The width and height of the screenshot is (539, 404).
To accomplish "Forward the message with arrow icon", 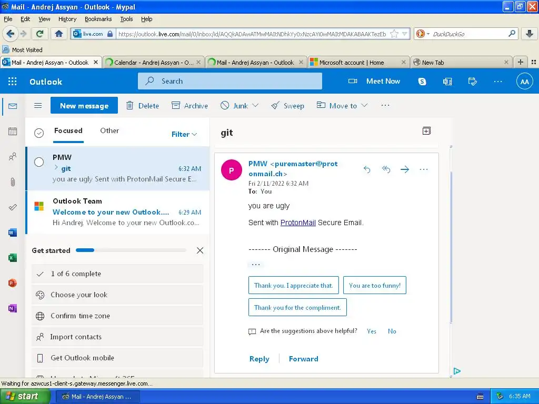I will point(405,169).
